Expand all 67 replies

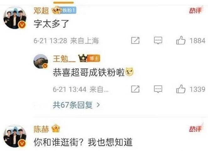76,105
